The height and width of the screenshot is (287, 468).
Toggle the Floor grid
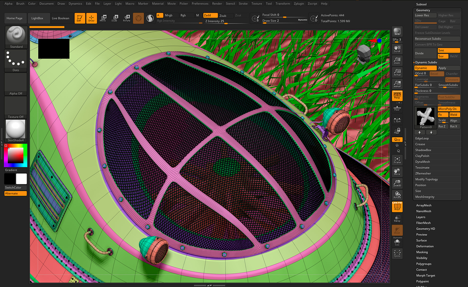pyautogui.click(x=397, y=108)
